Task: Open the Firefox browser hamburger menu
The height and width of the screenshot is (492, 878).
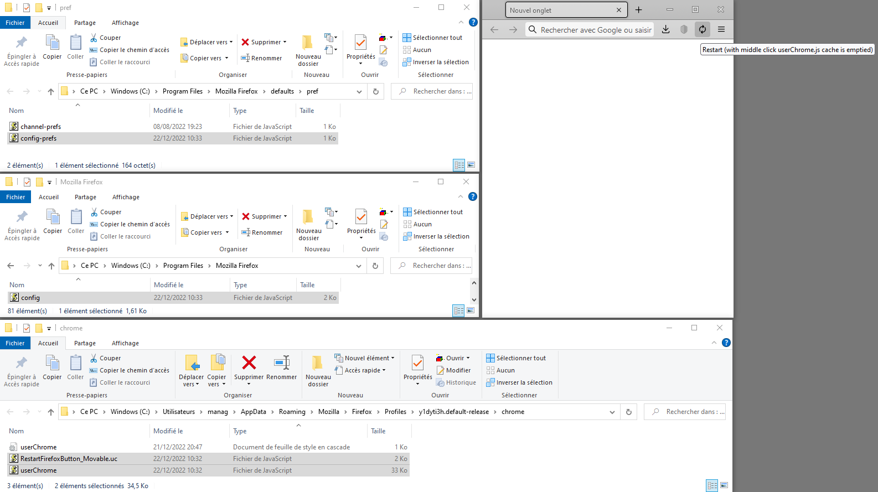Action: (721, 29)
